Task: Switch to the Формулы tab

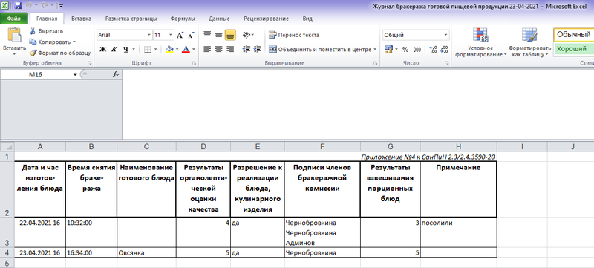Action: pos(183,19)
